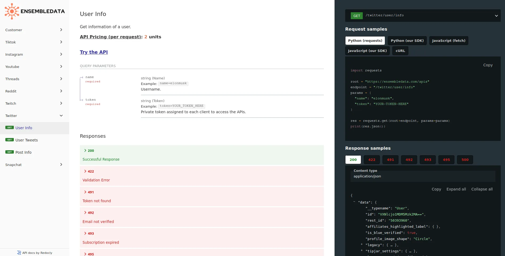
Task: Click the "rest_id" value 50393960
Action: [399, 221]
